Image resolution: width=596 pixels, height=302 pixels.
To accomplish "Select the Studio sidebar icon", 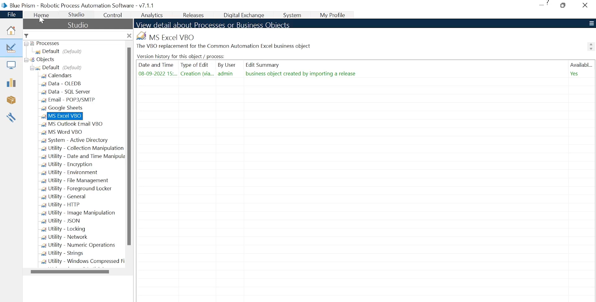I will [x=11, y=48].
